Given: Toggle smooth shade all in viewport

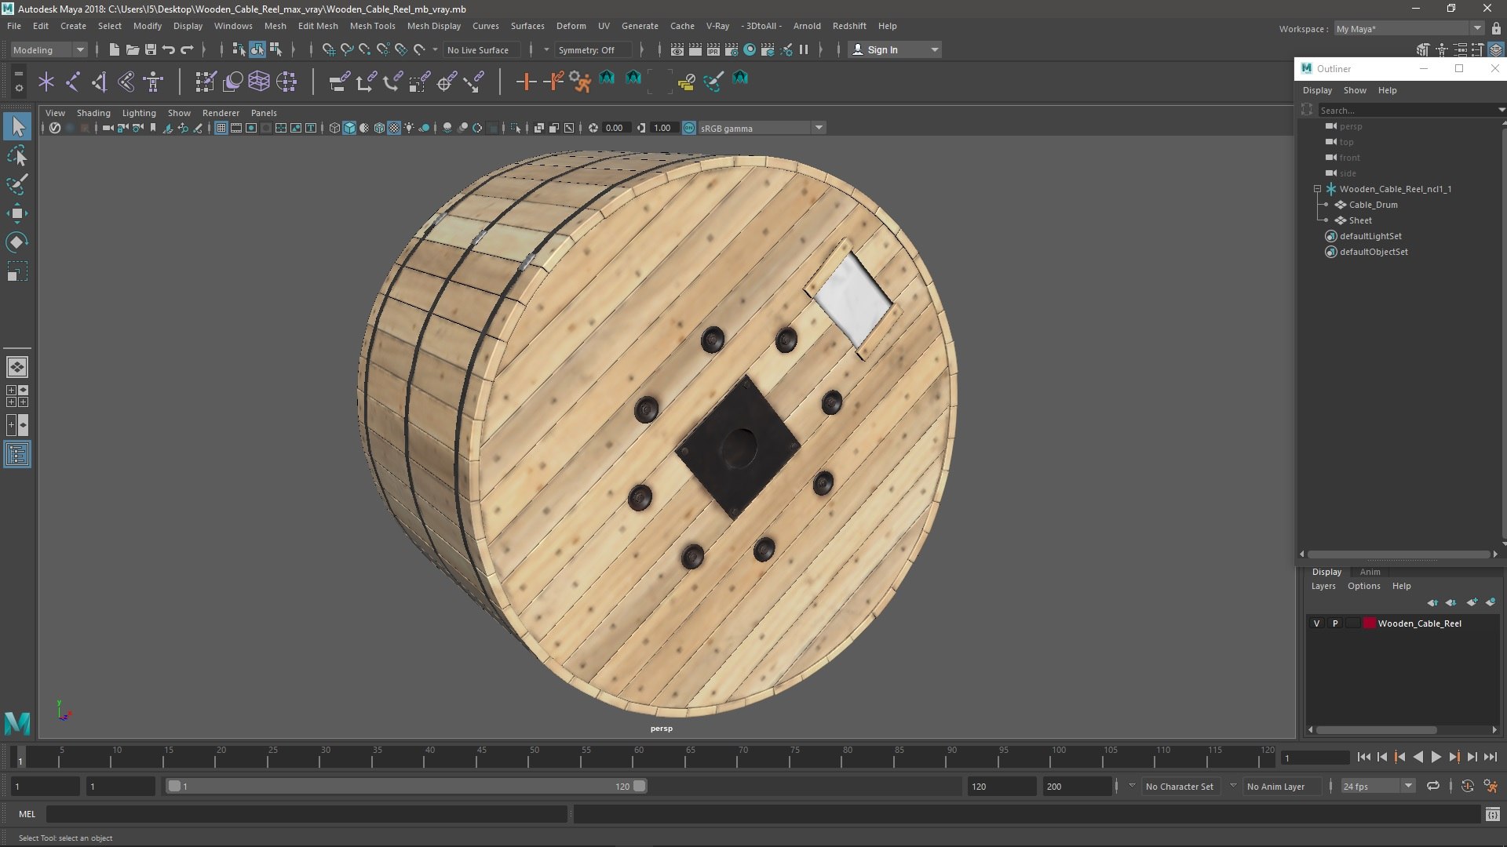Looking at the screenshot, I should (x=349, y=128).
